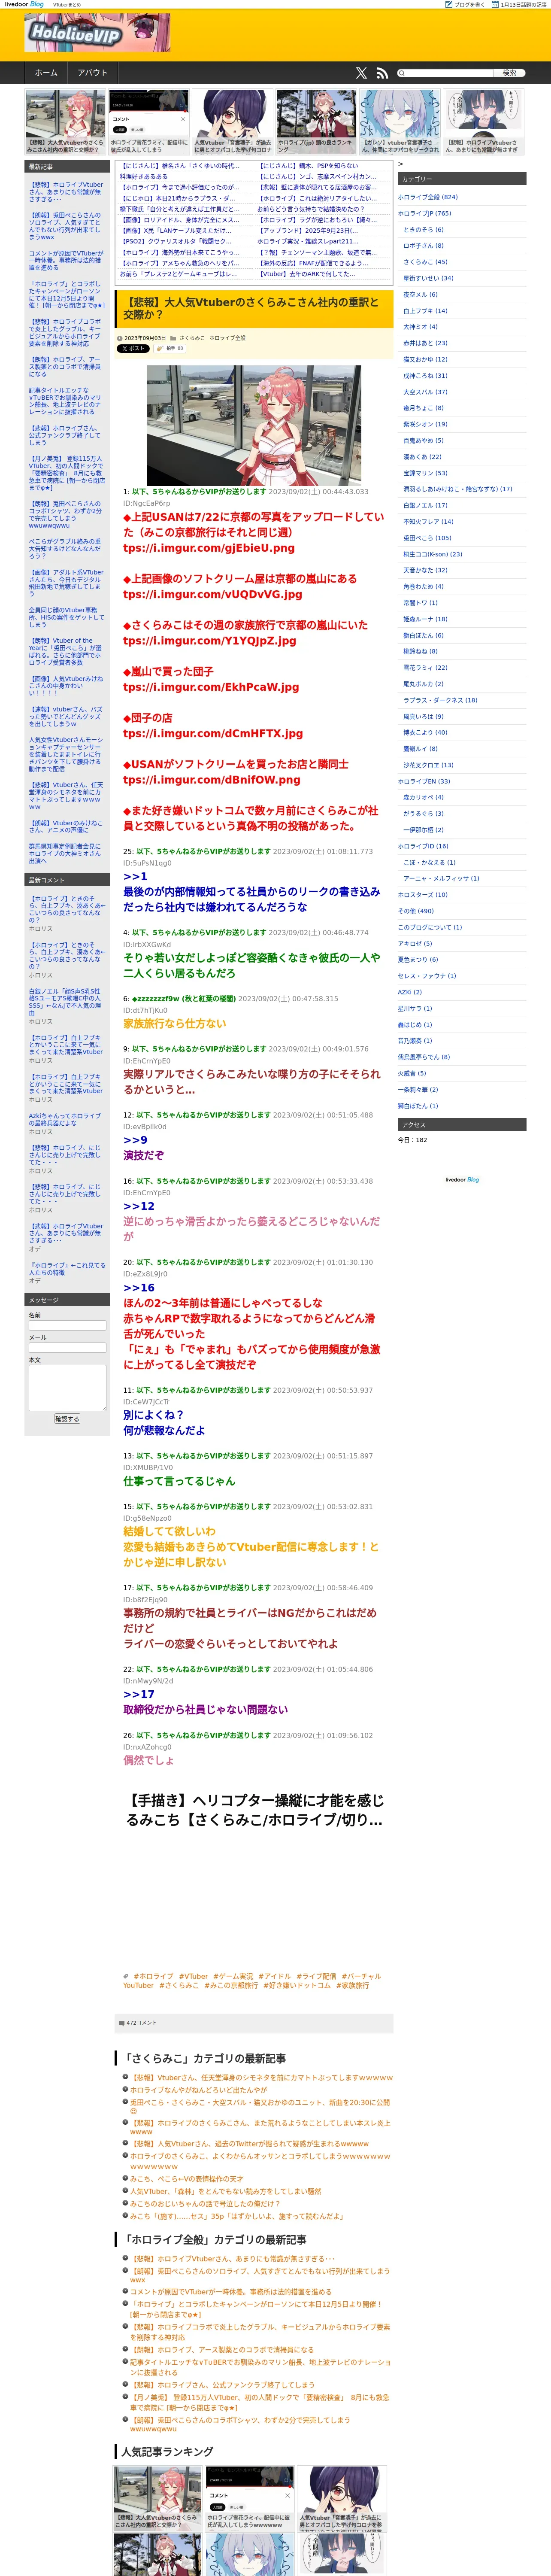Open the glasses Vtuber 甘雲纏子 carousel thumbnail
Image resolution: width=551 pixels, height=2576 pixels.
(x=233, y=121)
